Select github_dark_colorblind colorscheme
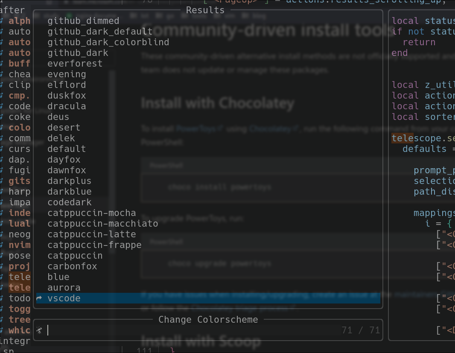Screen dimensions: 455x353 [108, 42]
